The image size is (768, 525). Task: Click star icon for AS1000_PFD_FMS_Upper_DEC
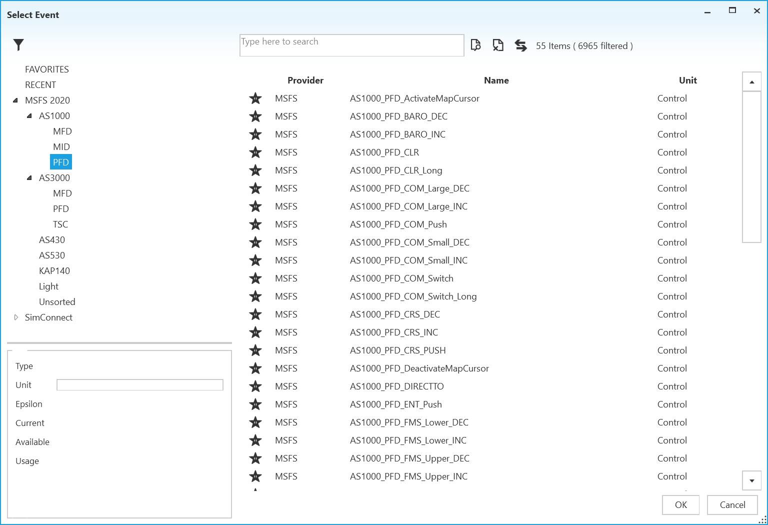[x=255, y=458]
